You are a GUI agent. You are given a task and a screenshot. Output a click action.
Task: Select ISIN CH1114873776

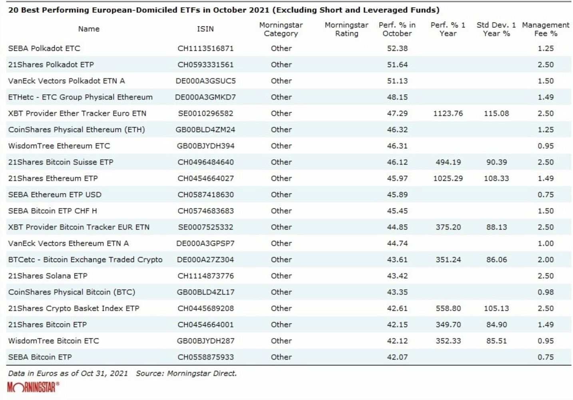205,276
